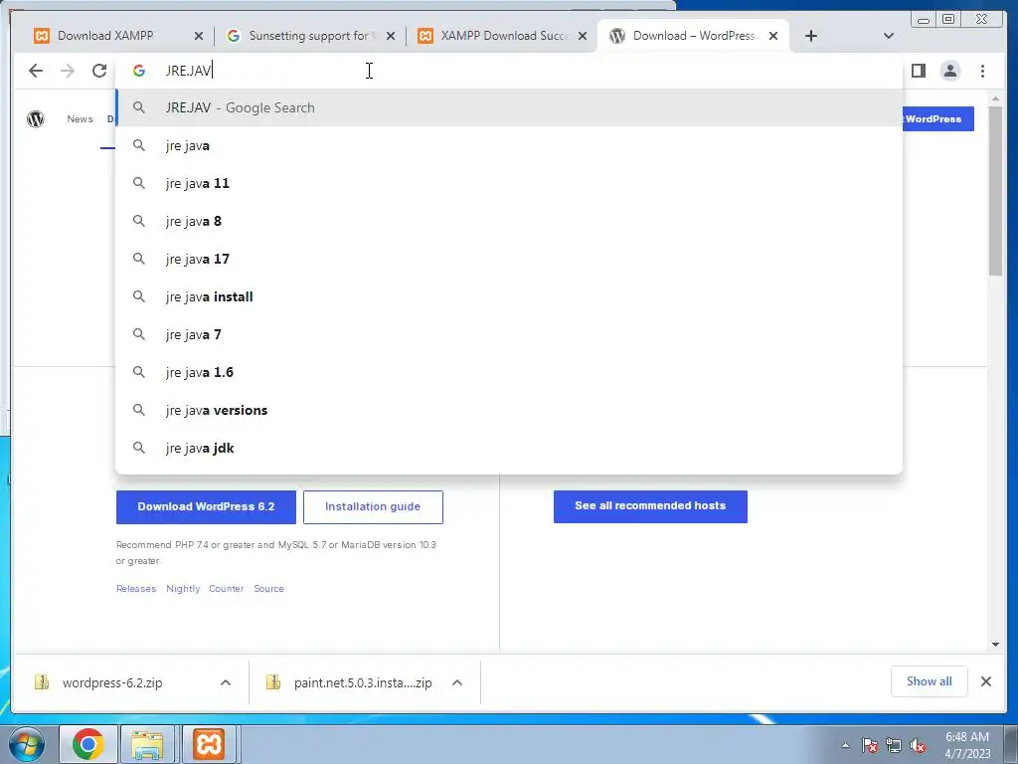Open the Counter link
Image resolution: width=1018 pixels, height=764 pixels.
click(x=226, y=589)
